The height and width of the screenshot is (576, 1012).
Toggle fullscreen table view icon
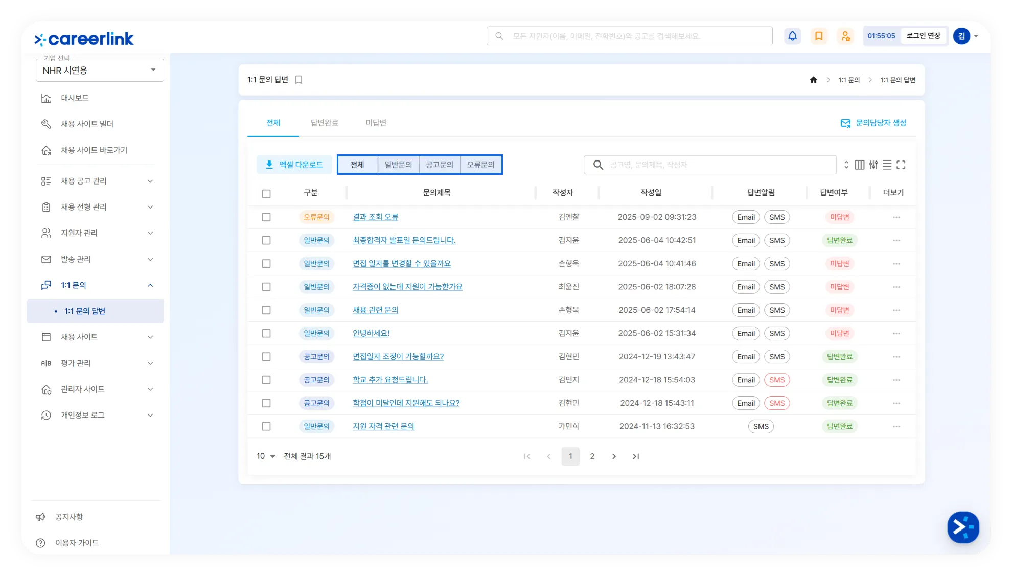(901, 165)
